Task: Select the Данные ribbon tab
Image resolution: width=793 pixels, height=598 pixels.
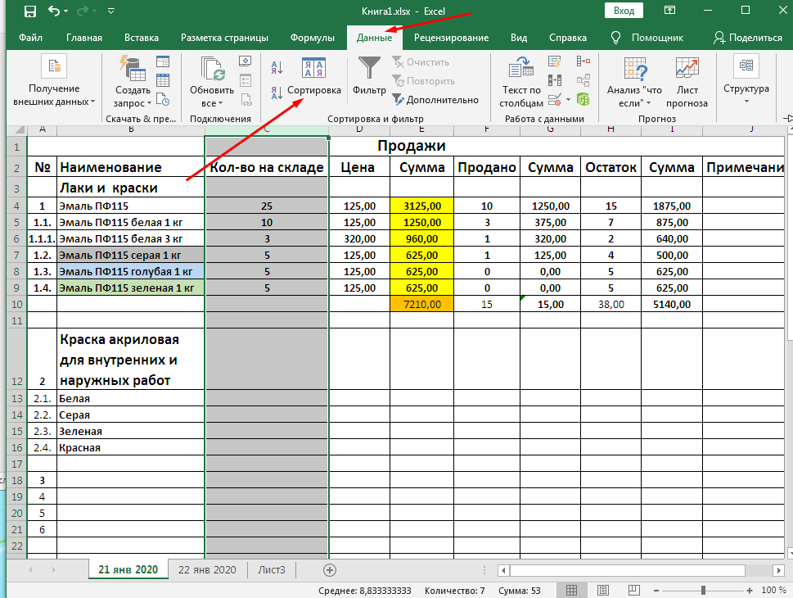Action: tap(374, 38)
